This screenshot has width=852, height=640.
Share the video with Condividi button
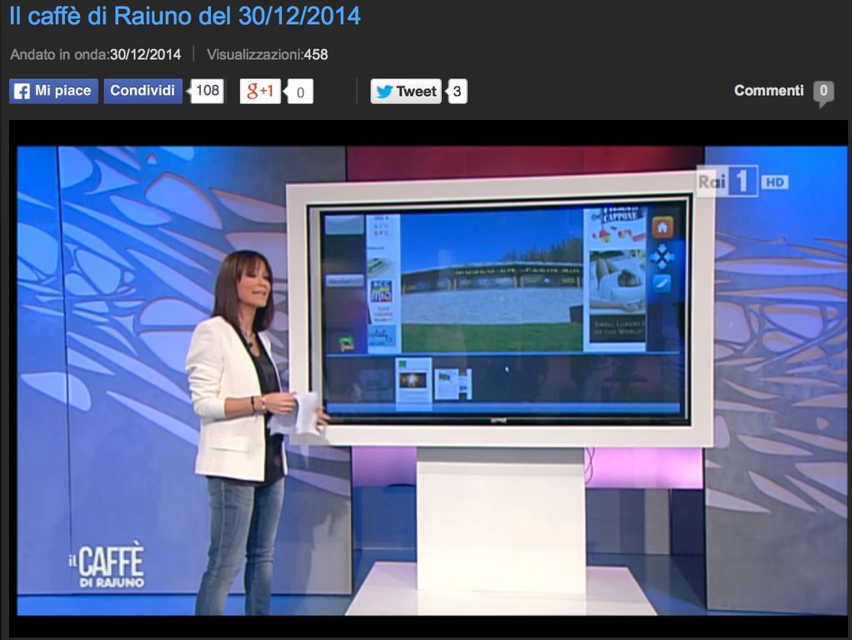click(143, 91)
